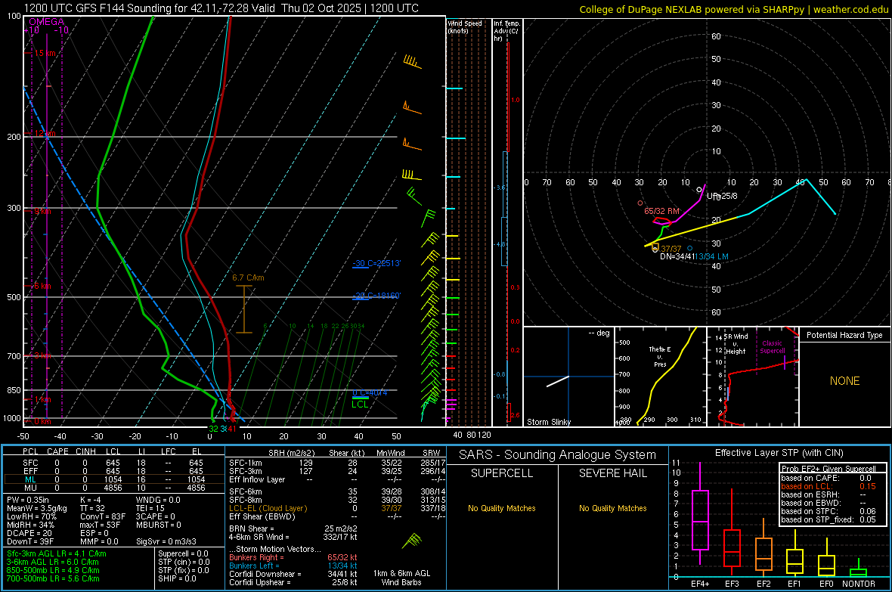Click the SEVERE HAIL column heading in SARS
Screen dimensions: 892x592
pos(612,473)
